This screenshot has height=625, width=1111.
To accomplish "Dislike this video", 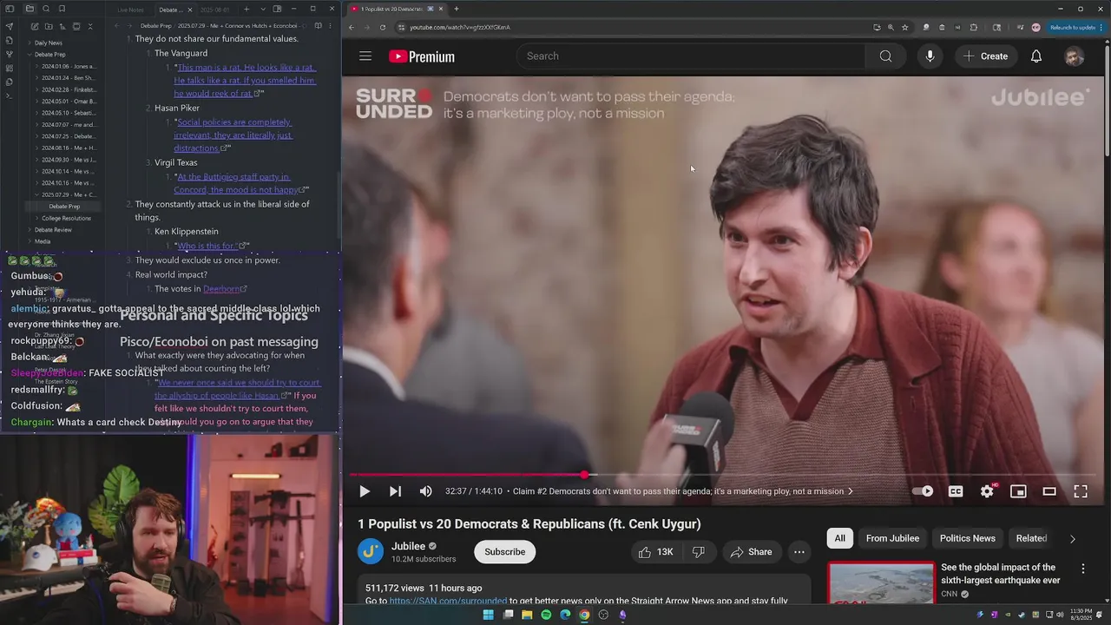I will click(x=698, y=552).
